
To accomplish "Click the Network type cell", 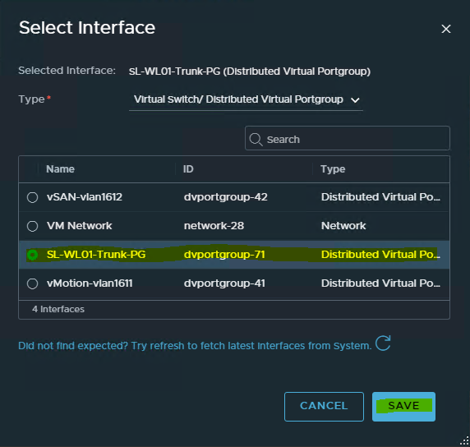I will pyautogui.click(x=343, y=226).
